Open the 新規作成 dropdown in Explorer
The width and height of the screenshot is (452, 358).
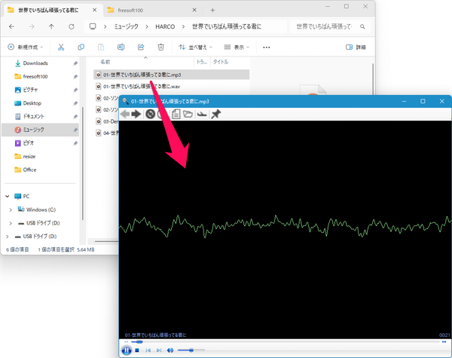[26, 47]
